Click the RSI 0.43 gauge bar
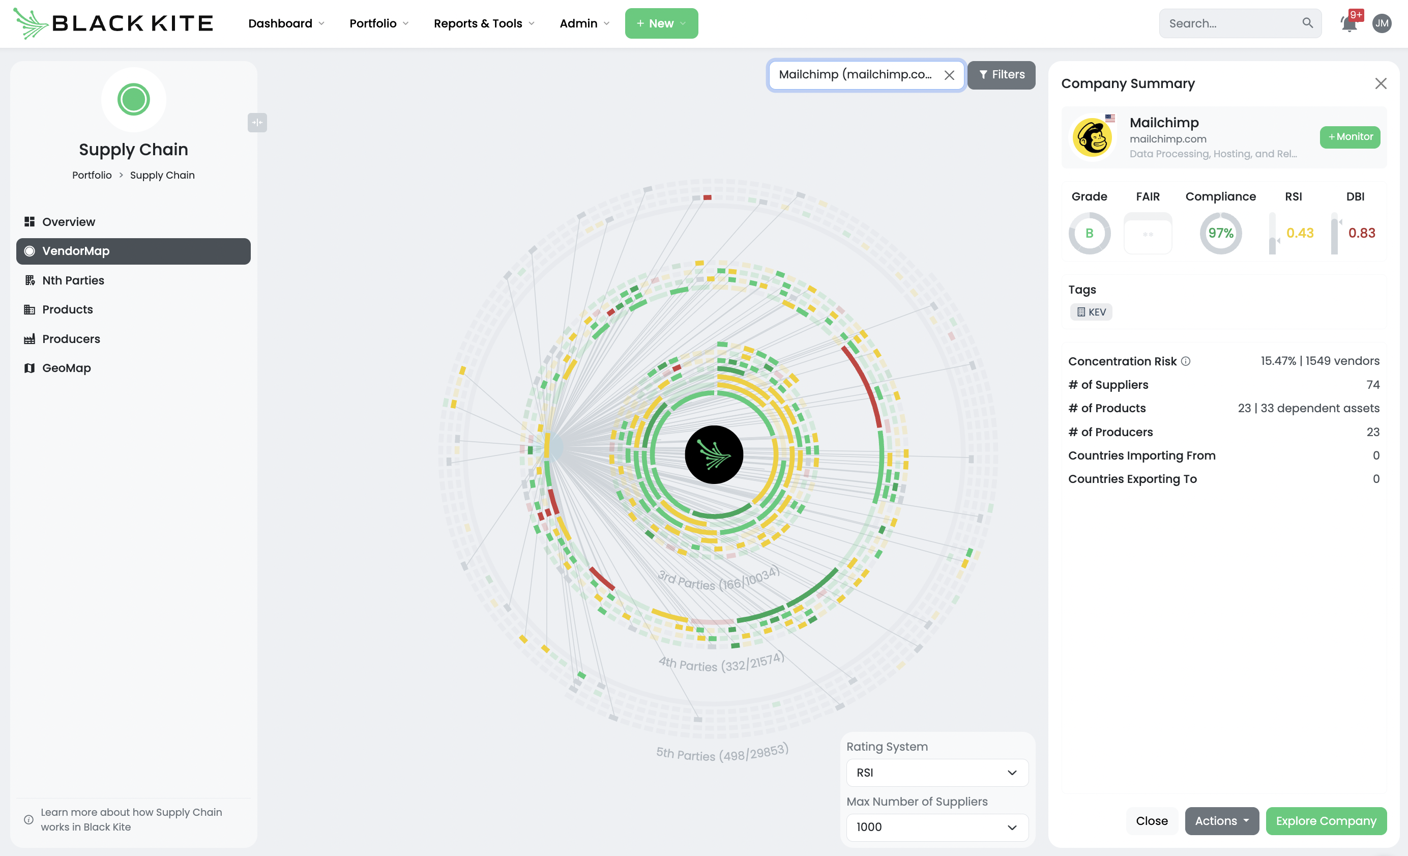The image size is (1408, 856). (x=1272, y=233)
